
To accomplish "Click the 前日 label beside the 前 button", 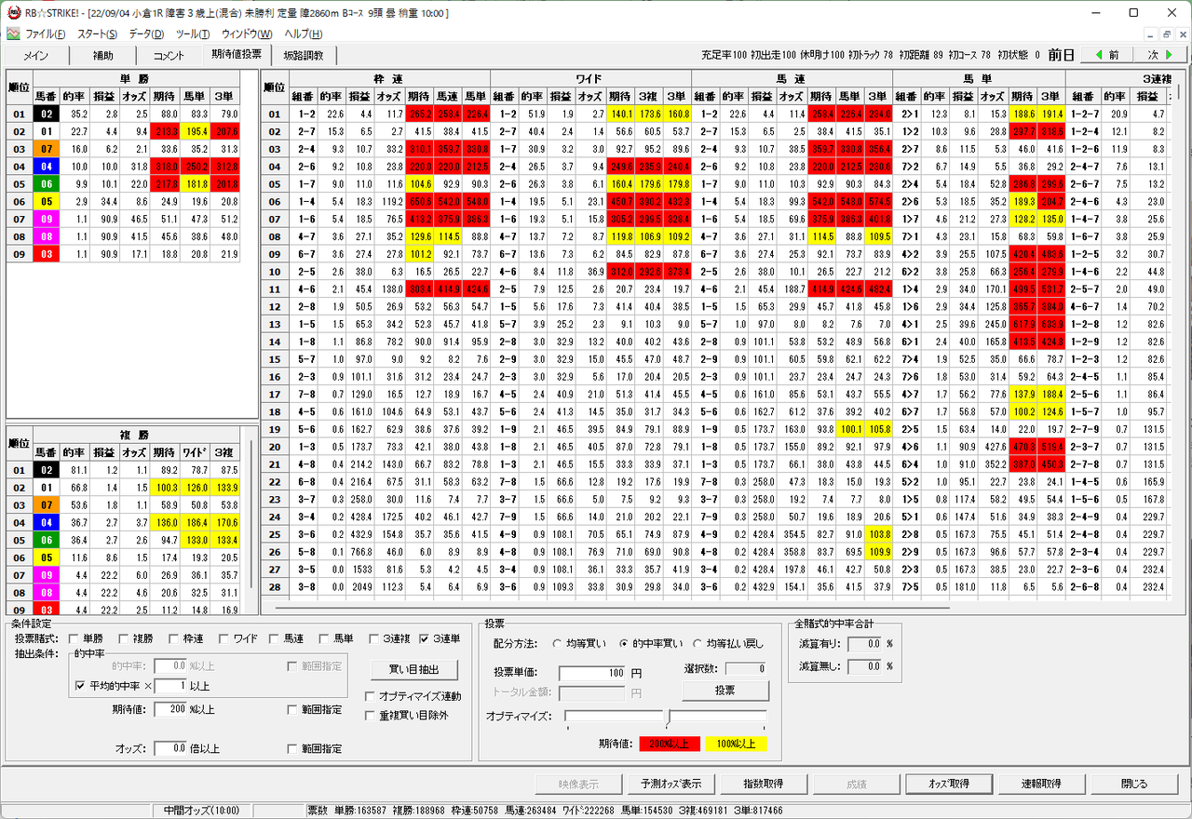I will point(1061,55).
